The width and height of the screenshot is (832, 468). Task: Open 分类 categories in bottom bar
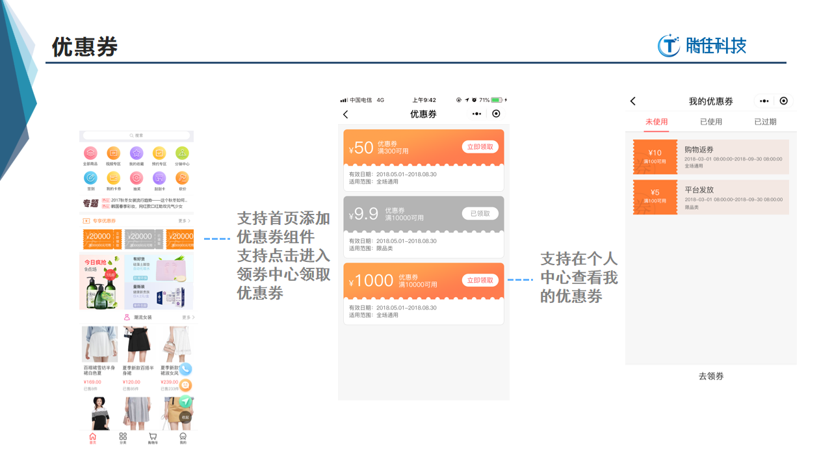(123, 438)
